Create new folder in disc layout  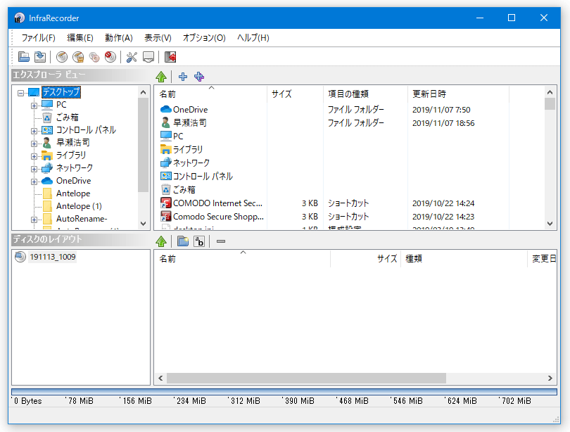183,241
